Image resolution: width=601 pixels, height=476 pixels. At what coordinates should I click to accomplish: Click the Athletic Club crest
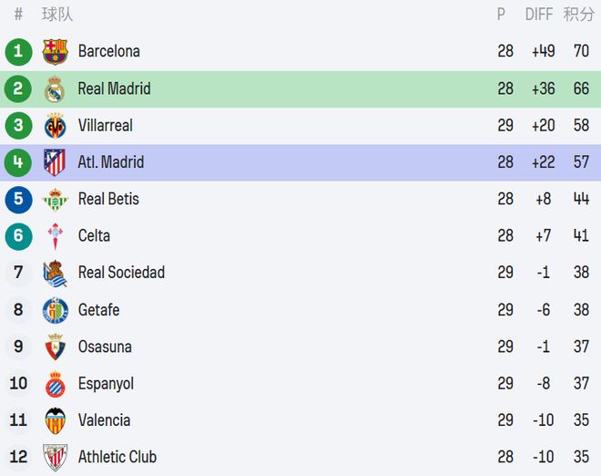point(55,458)
